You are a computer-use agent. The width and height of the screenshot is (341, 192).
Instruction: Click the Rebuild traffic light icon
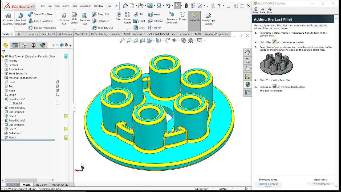pyautogui.click(x=186, y=6)
